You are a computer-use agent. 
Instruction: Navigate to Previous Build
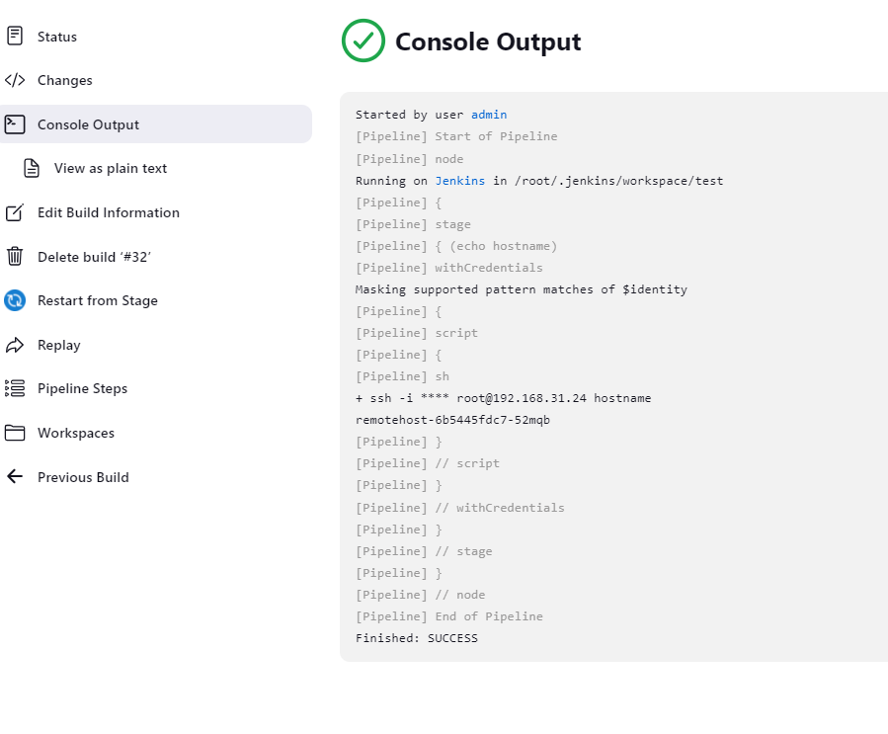point(83,477)
